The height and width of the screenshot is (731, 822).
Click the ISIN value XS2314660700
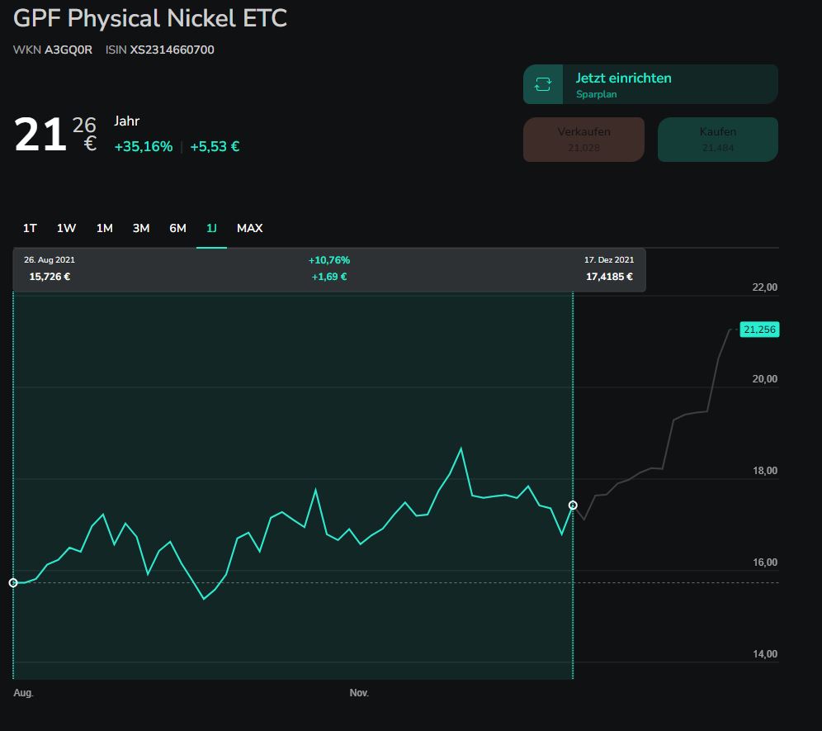[172, 50]
